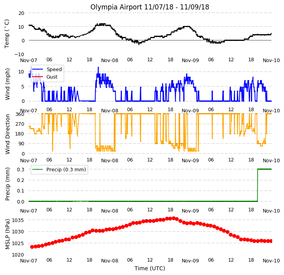Click the precipitation step rise line

[x=257, y=185]
